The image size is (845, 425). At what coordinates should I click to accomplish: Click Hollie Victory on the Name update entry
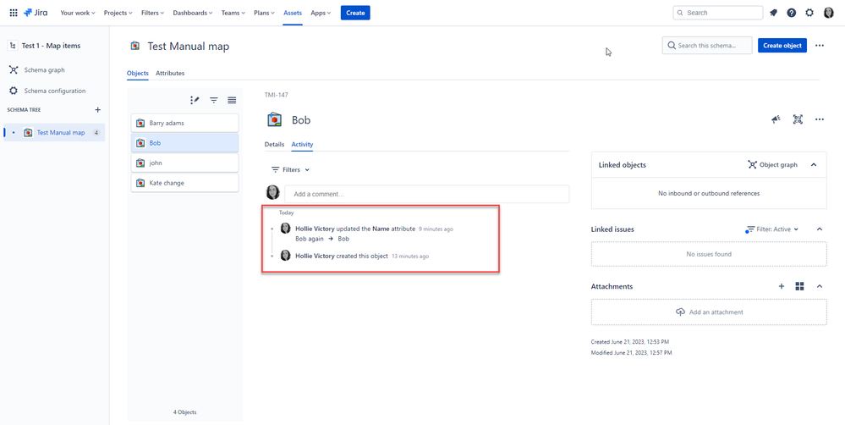[315, 229]
